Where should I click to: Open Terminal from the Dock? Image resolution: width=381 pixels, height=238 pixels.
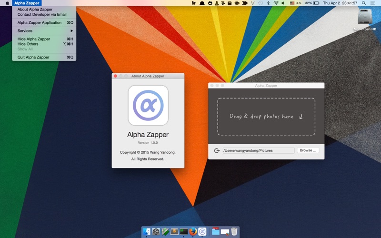click(183, 231)
